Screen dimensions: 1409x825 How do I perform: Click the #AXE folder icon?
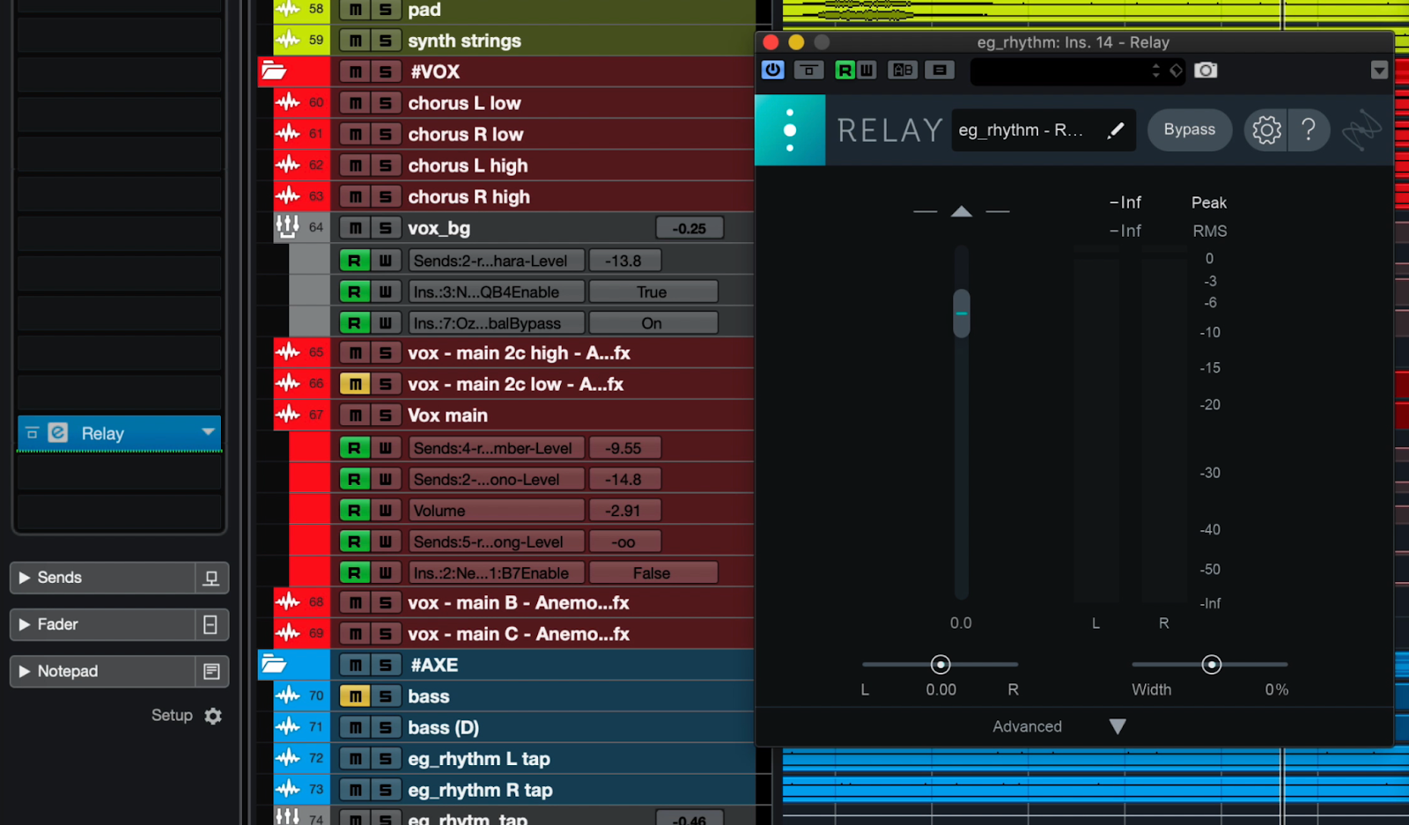[274, 665]
